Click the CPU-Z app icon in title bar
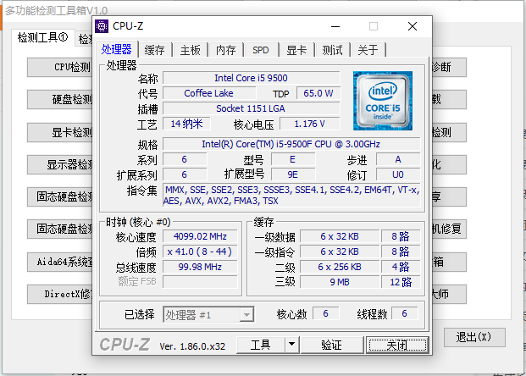Image resolution: width=526 pixels, height=376 pixels. (102, 26)
